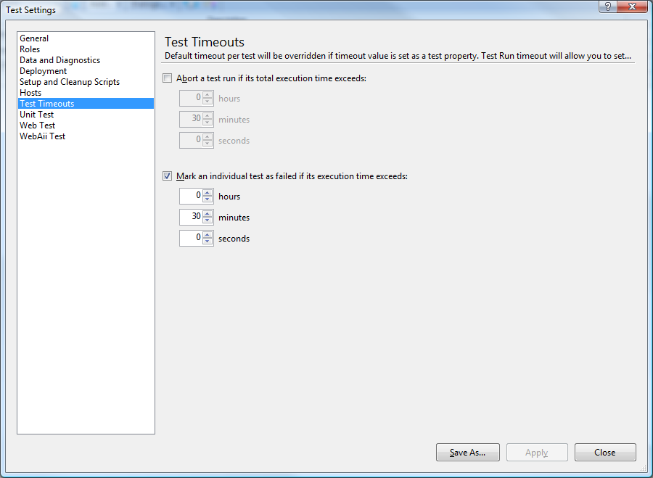The width and height of the screenshot is (653, 478).
Task: Increase individual test minutes spinner up arrow
Action: click(x=208, y=214)
